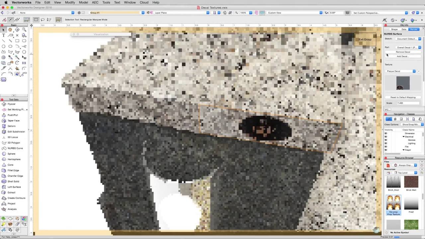Select the Pan hand tool
Viewport: 425px width, 239px height.
pyautogui.click(x=10, y=30)
